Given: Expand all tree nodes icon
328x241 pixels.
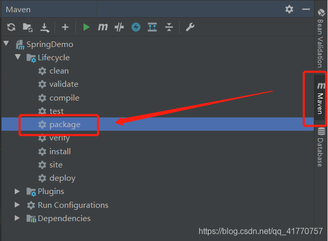Looking at the screenshot, I should coord(152,27).
